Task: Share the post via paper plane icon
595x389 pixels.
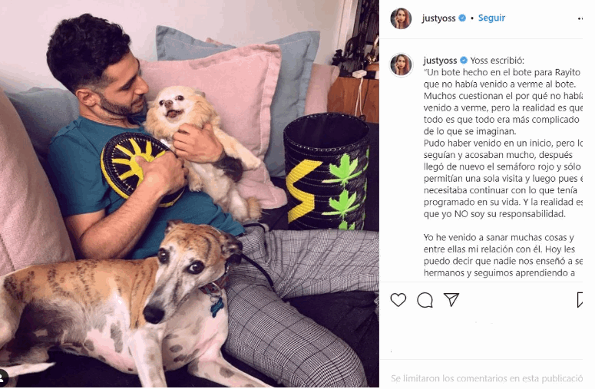Action: tap(451, 300)
